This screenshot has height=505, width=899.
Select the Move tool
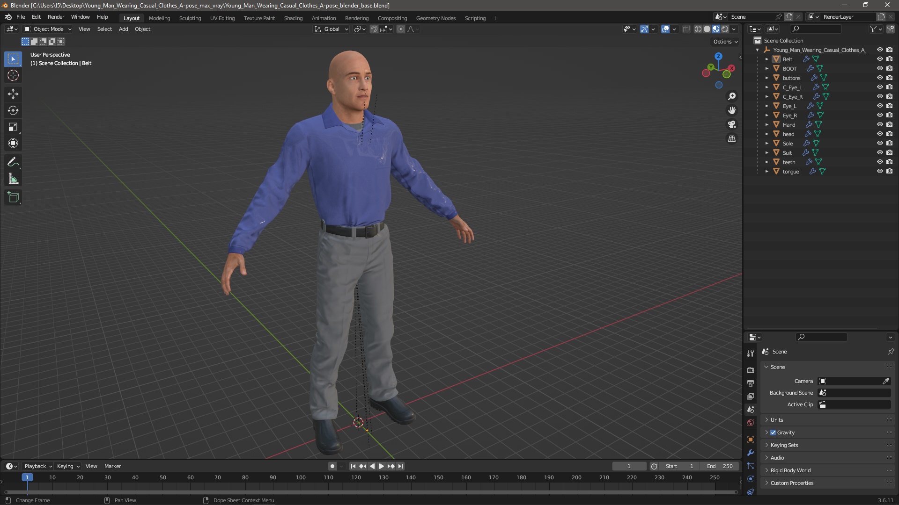13,94
